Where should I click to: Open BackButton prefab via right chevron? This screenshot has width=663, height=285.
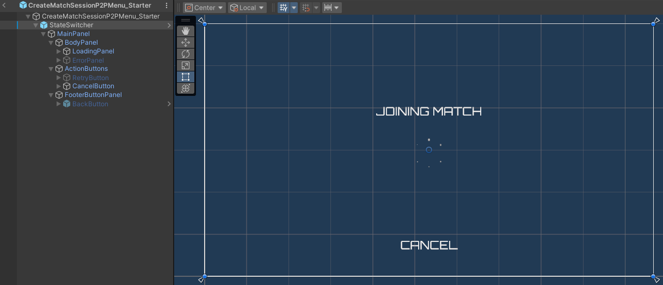coord(169,104)
